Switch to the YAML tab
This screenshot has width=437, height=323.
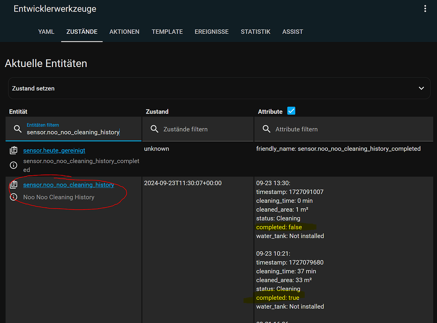coord(46,32)
